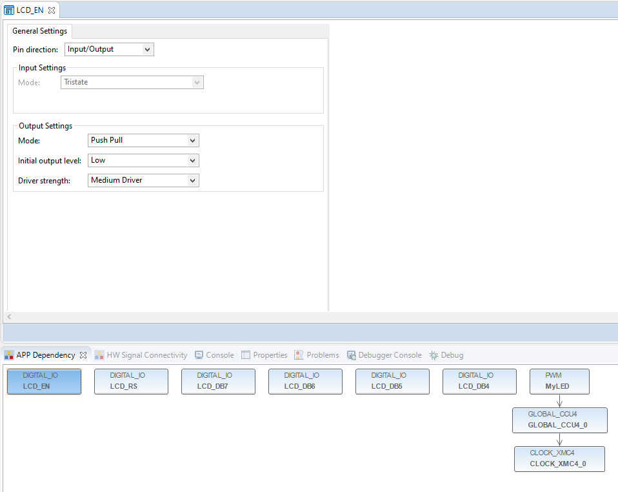Select the General Settings tab

pos(40,31)
